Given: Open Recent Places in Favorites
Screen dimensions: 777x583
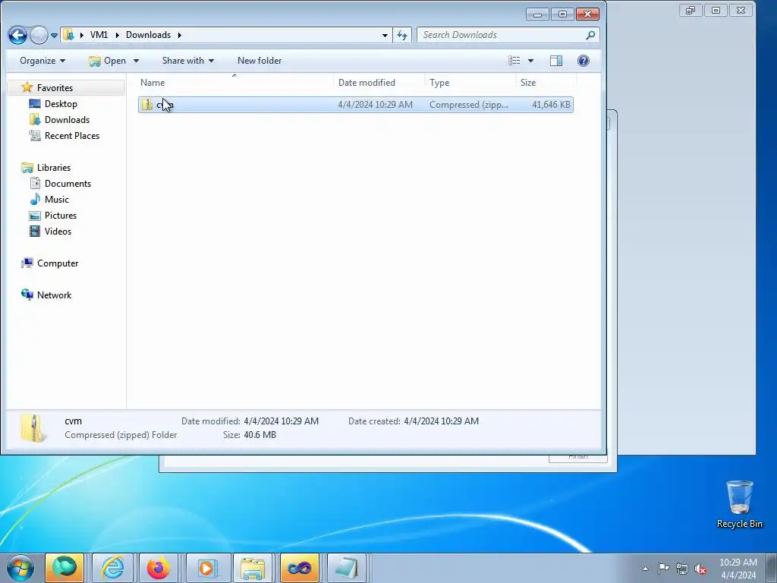Looking at the screenshot, I should [x=72, y=135].
